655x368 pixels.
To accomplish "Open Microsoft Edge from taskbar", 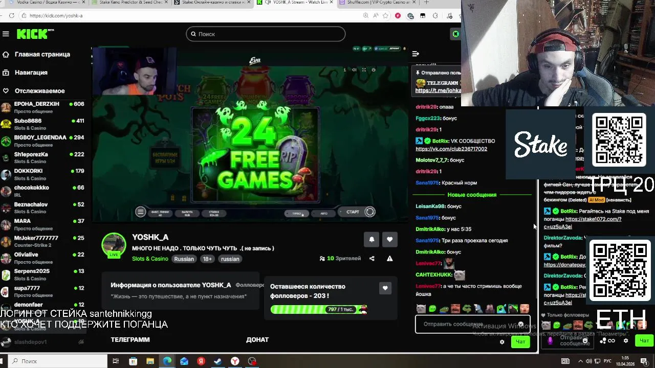I will pos(167,361).
